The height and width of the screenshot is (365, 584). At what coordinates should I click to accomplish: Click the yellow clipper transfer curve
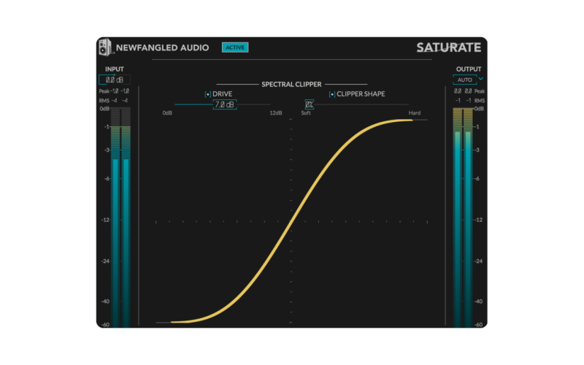pyautogui.click(x=292, y=220)
